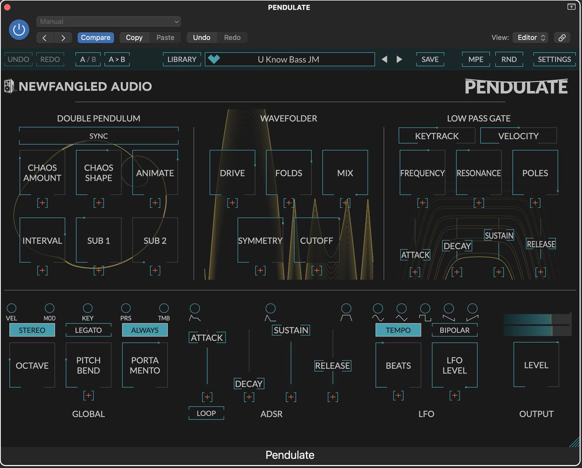Select the square wave LFO shape
The image size is (582, 468).
pos(425,308)
